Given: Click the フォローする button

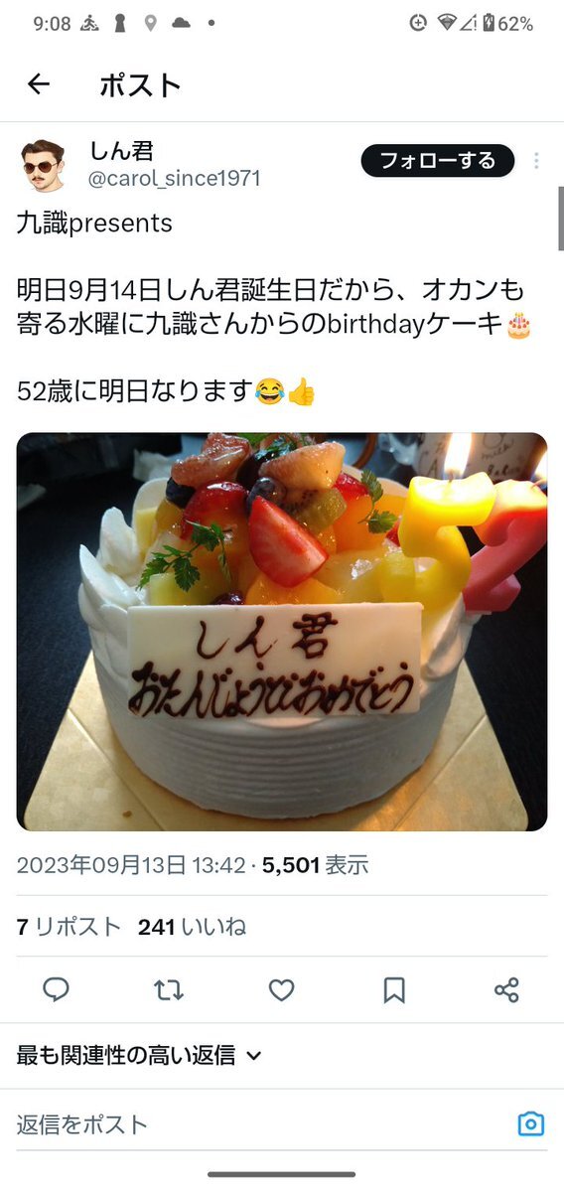Looking at the screenshot, I should click(437, 161).
